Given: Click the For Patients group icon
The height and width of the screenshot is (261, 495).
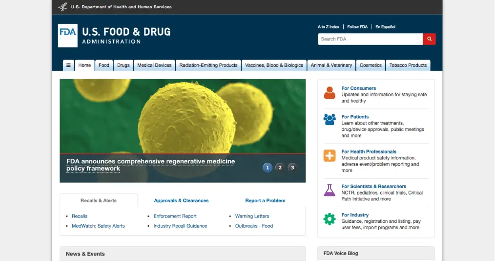Looking at the screenshot, I should (x=330, y=119).
